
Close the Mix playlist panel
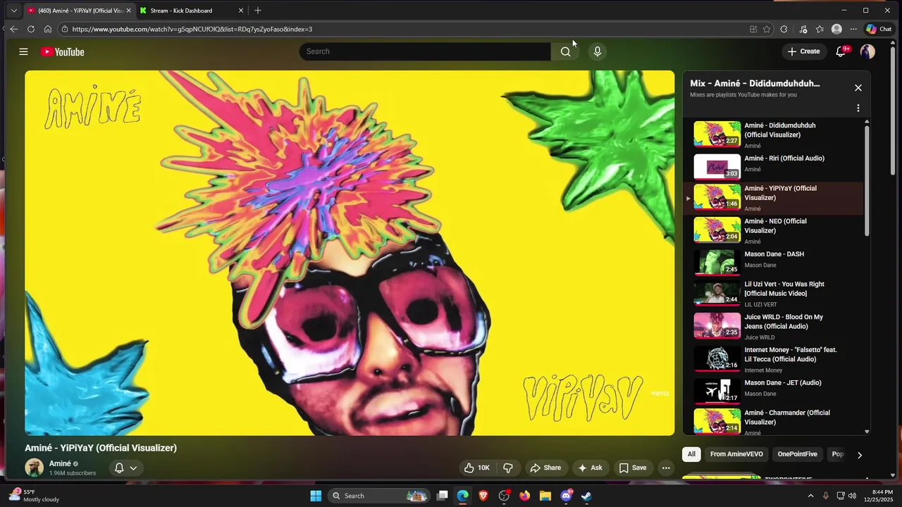click(x=858, y=88)
